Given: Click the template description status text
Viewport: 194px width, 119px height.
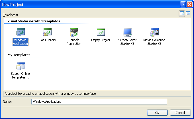Looking at the screenshot, I should coord(50,94).
